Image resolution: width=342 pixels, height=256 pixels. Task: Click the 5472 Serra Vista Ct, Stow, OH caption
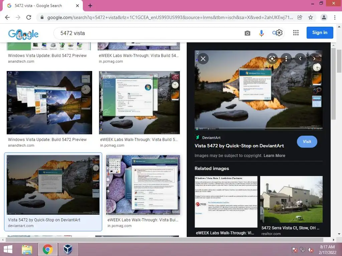(290, 228)
